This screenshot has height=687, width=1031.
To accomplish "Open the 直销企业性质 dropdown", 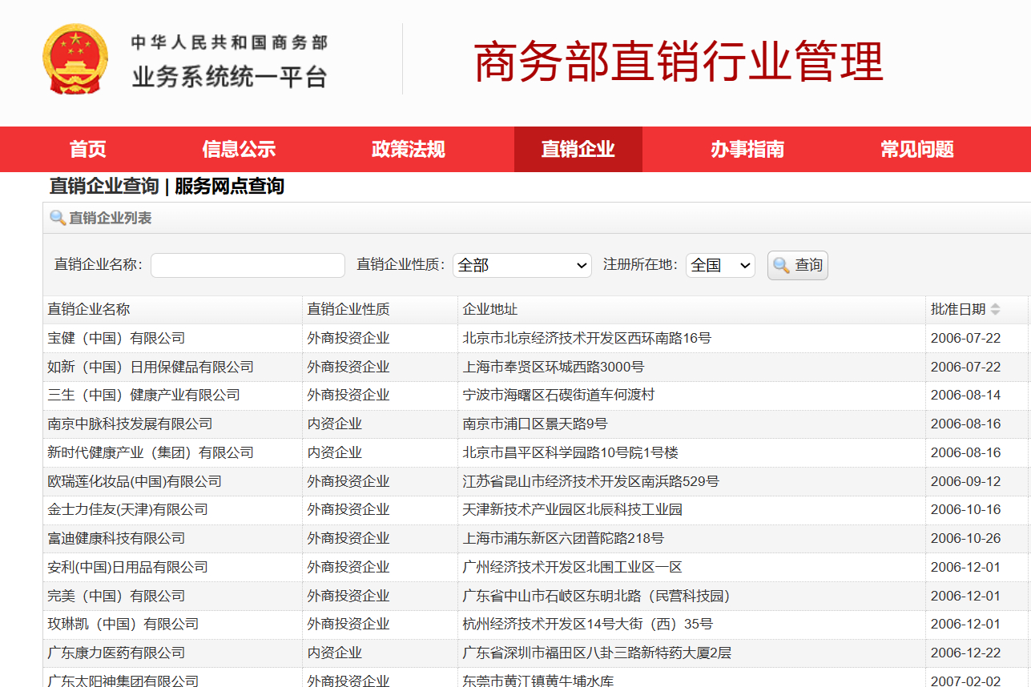I will 522,265.
